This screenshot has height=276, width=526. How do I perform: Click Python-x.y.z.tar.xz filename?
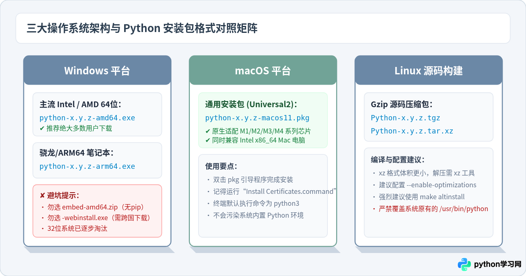pos(412,131)
